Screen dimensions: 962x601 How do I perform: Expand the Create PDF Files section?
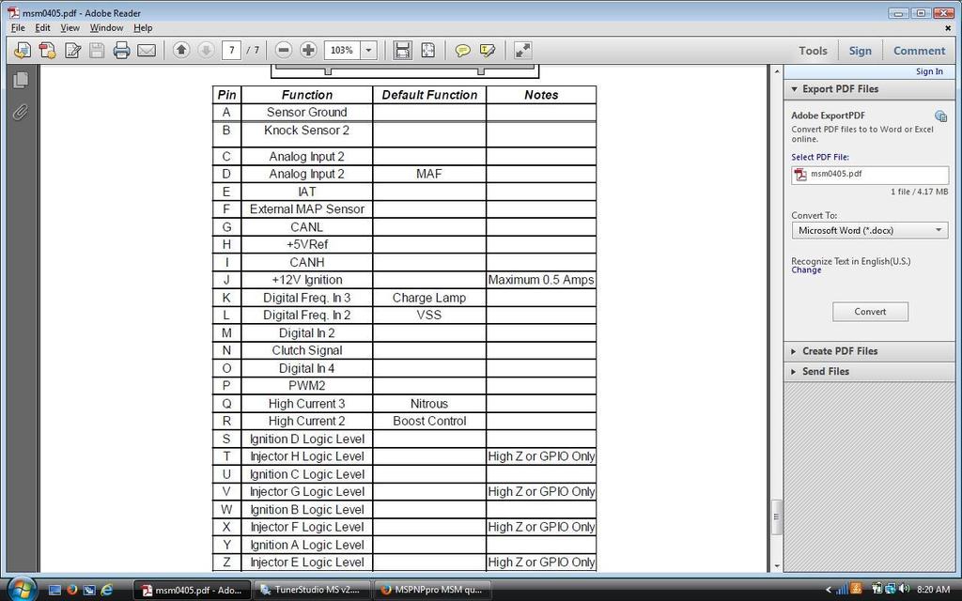point(869,351)
